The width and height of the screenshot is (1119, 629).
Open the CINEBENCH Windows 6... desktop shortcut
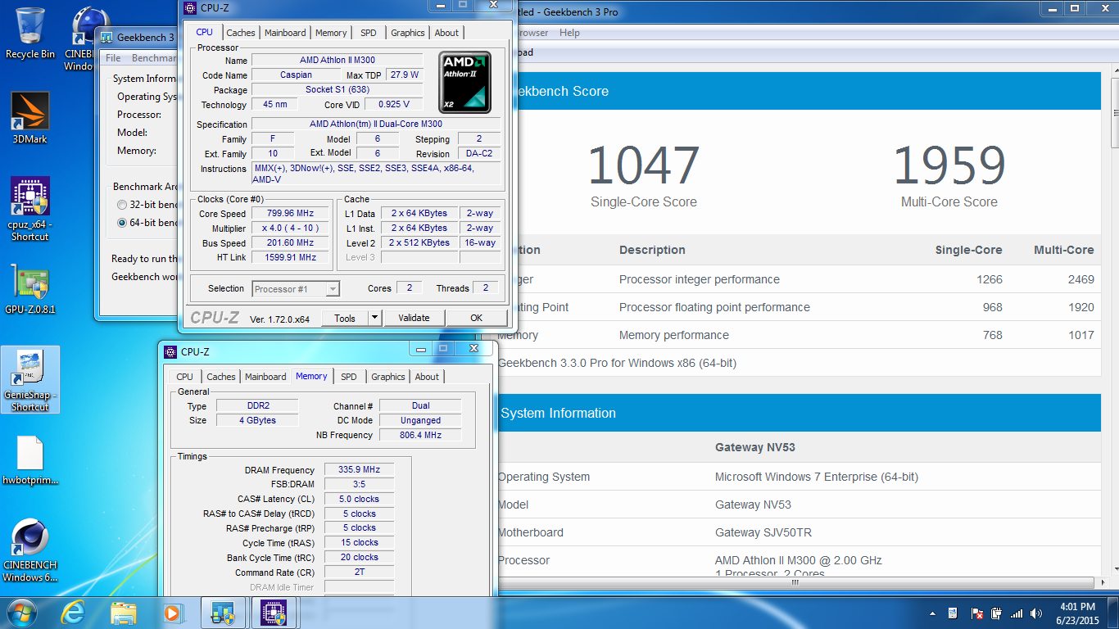30,550
